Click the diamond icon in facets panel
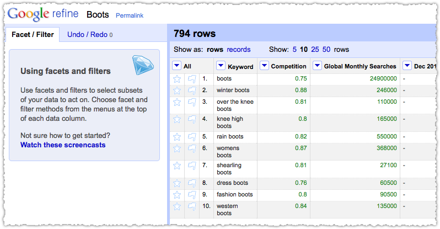The width and height of the screenshot is (440, 229). pos(143,65)
